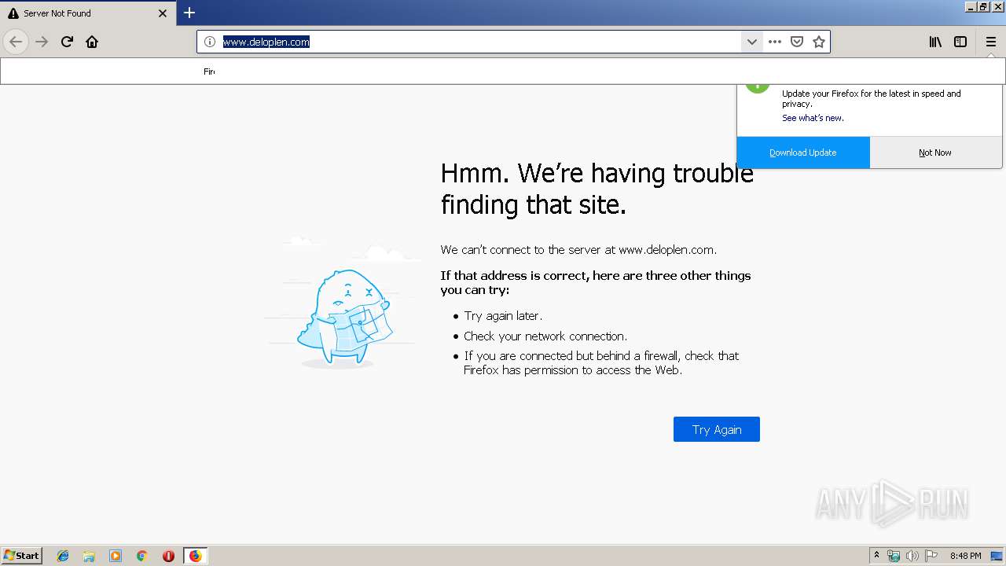Image resolution: width=1006 pixels, height=566 pixels.
Task: Save page to Pocket
Action: point(797,42)
